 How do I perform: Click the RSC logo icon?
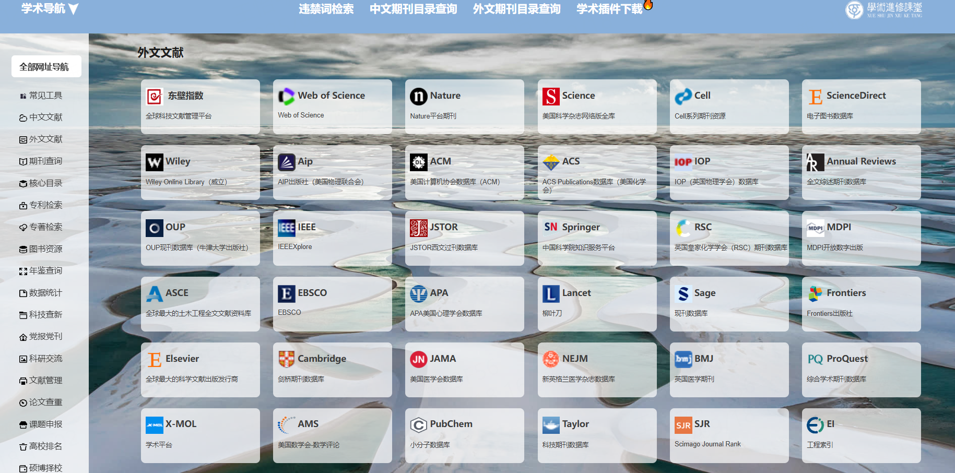(683, 228)
